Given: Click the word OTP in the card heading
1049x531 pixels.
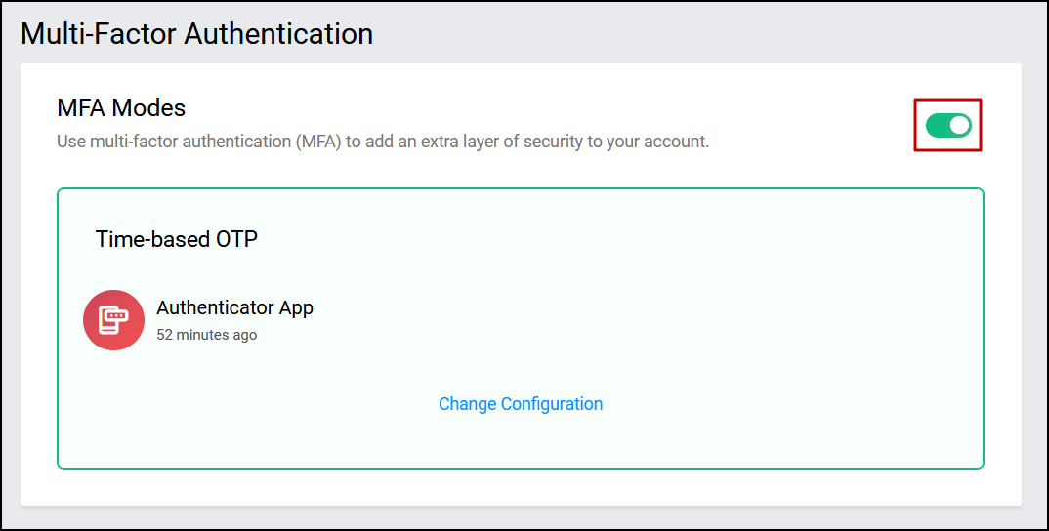Looking at the screenshot, I should tap(235, 239).
